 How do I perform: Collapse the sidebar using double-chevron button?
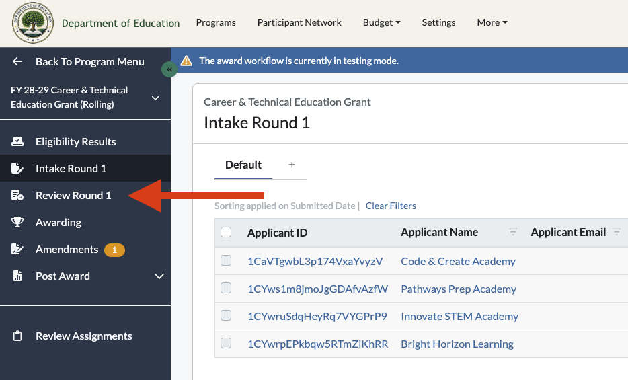tap(169, 69)
